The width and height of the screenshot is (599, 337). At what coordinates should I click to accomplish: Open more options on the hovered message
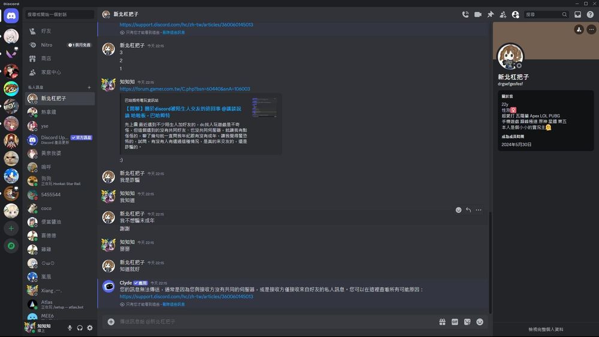(x=478, y=210)
